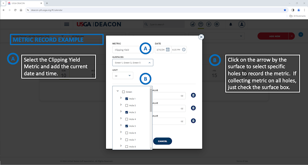308x165 pixels.
Task: Go to browser home page
Action: click(x=21, y=10)
